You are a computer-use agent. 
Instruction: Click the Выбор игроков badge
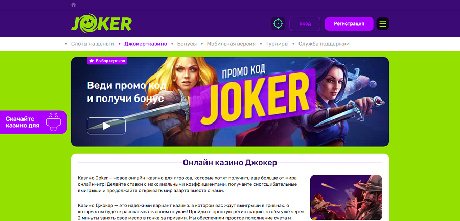tap(107, 61)
